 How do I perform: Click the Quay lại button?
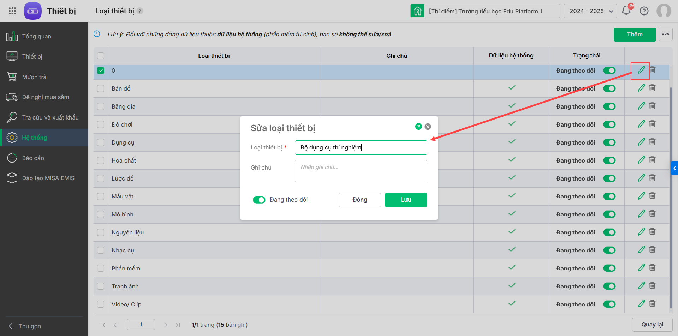pos(652,325)
